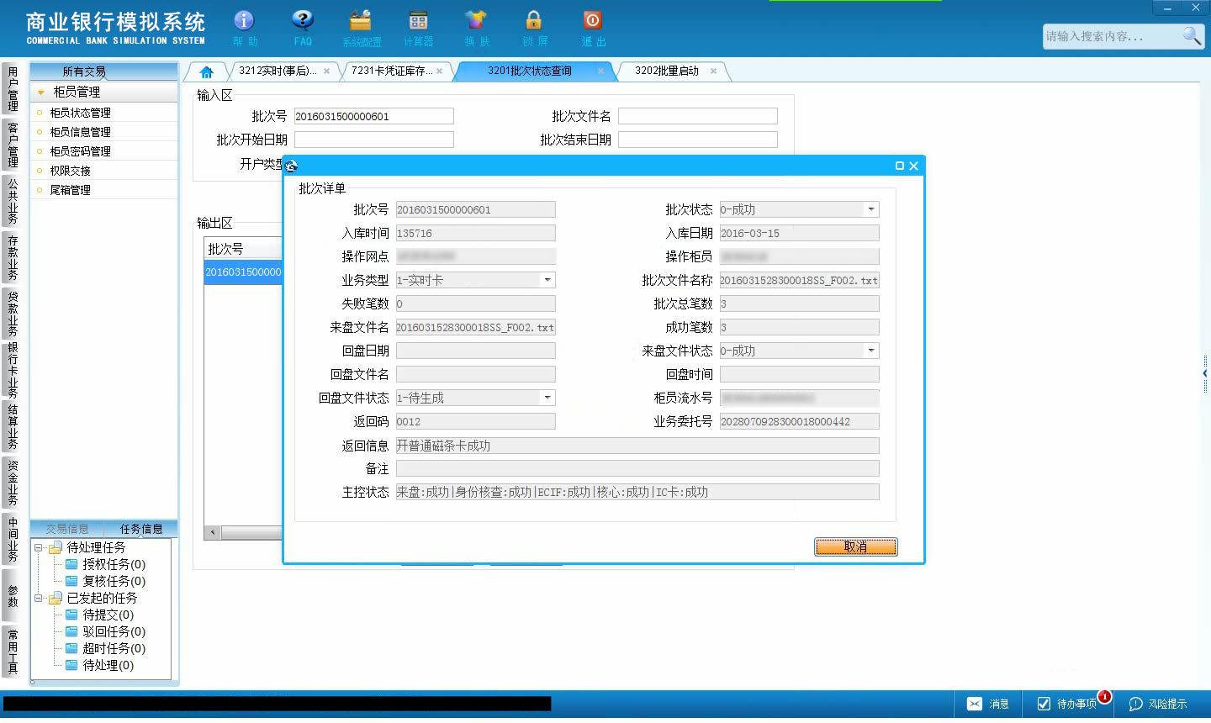Click the search magnifier icon

[x=1192, y=35]
